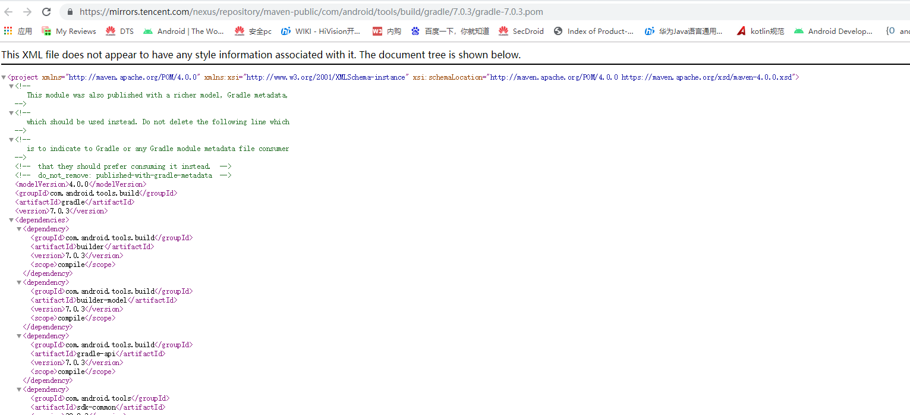Open the 应用 apps grid icon
This screenshot has width=910, height=415.
8,30
